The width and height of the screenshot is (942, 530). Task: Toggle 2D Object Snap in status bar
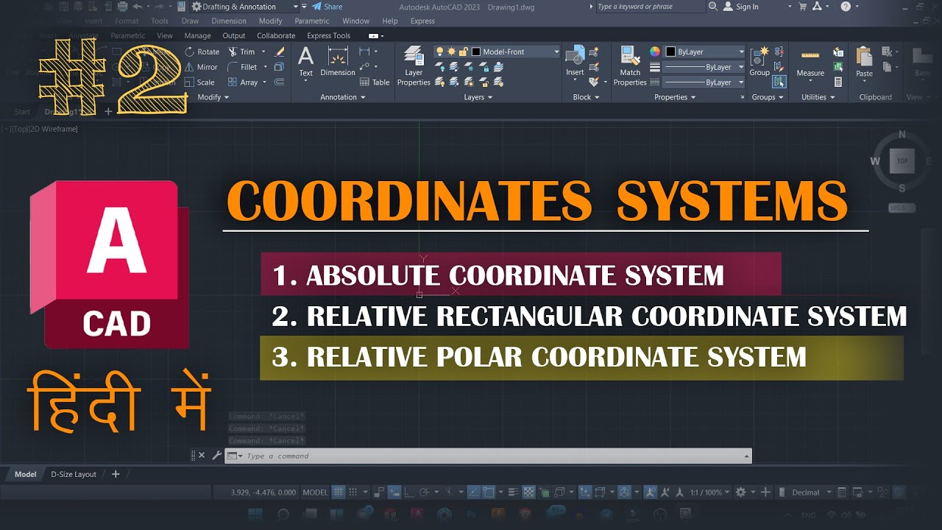tap(490, 492)
